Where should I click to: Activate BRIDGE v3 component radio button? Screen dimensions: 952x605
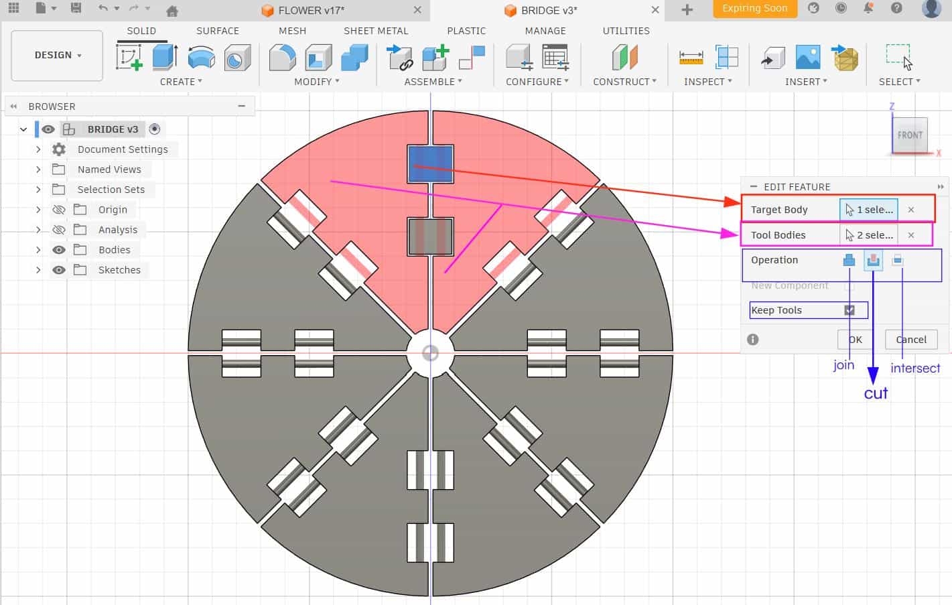[155, 129]
